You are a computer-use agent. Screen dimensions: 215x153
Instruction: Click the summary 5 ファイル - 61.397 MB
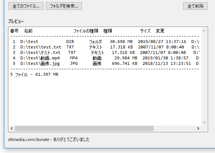[x=34, y=74]
